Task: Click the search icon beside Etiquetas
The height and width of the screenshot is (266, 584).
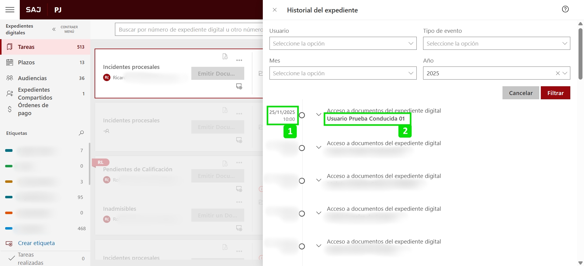Action: (81, 133)
